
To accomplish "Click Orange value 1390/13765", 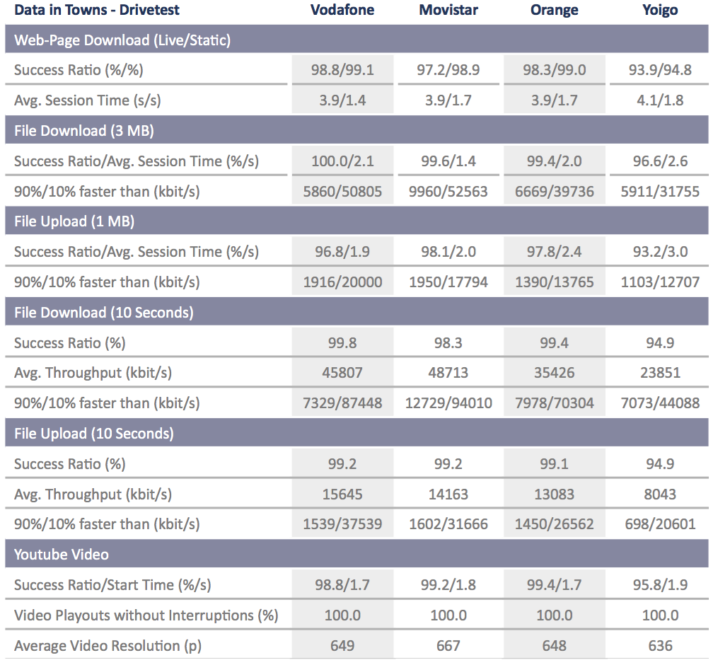I will [x=555, y=282].
